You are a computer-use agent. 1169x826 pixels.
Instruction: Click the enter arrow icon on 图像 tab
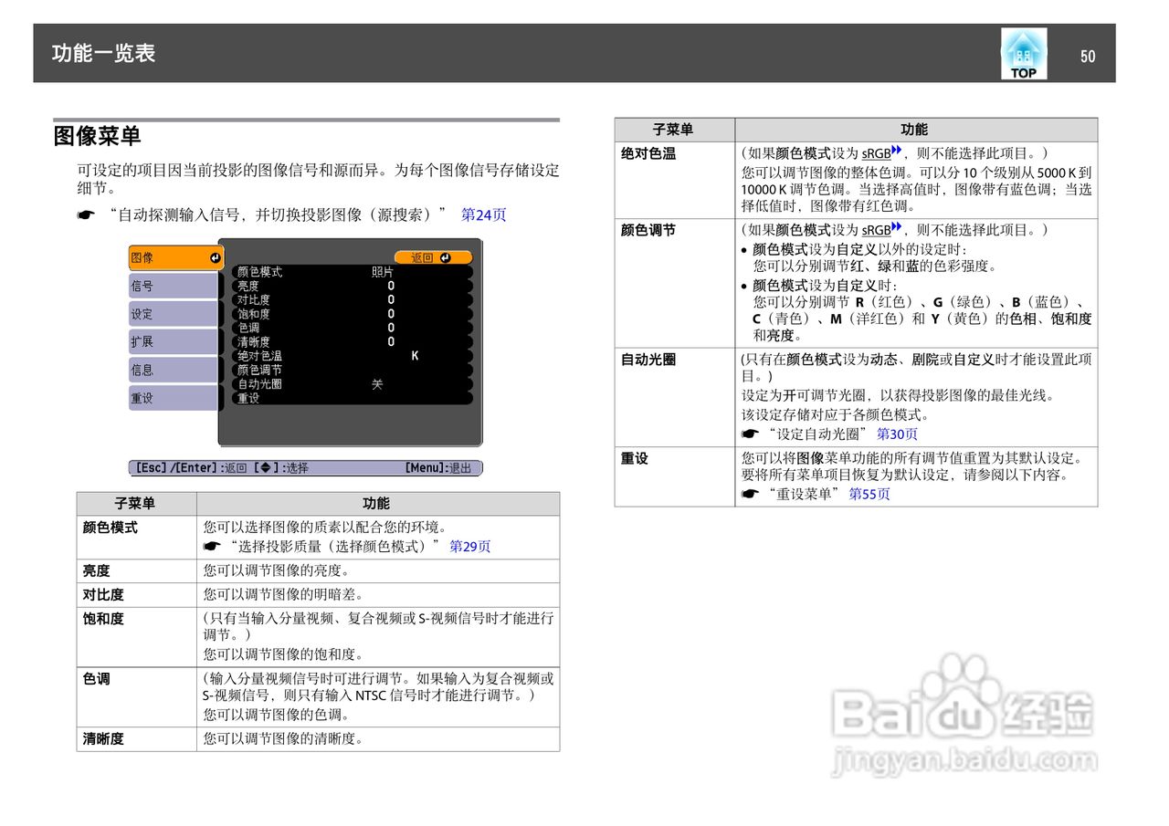(215, 258)
